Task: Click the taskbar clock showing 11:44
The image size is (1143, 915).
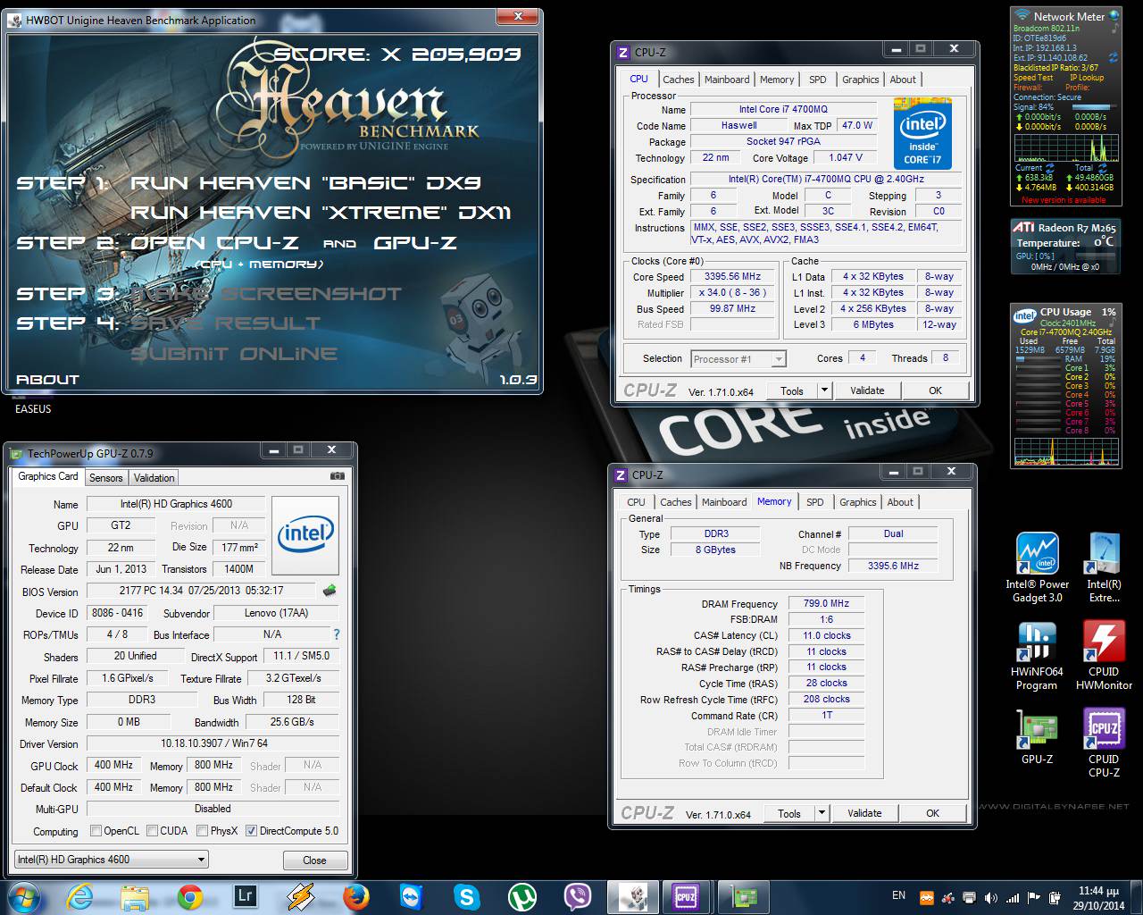Action: click(1097, 897)
